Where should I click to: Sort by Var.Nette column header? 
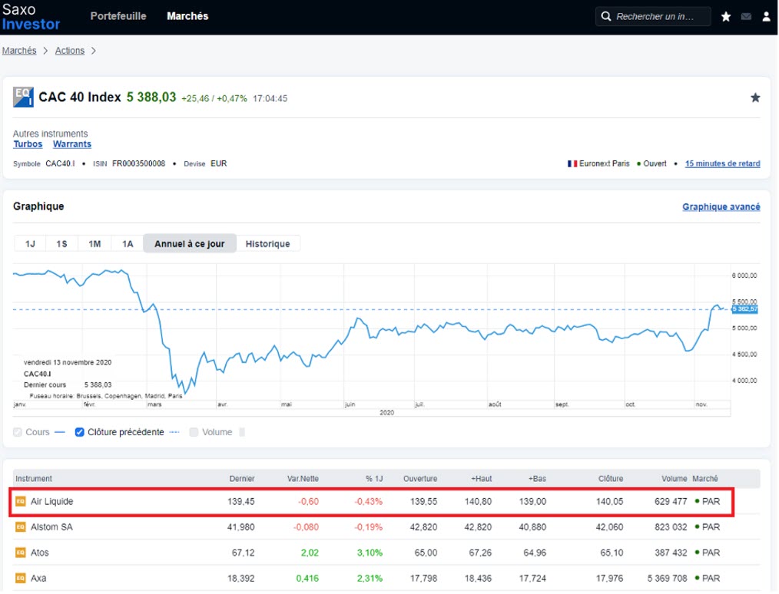click(303, 479)
